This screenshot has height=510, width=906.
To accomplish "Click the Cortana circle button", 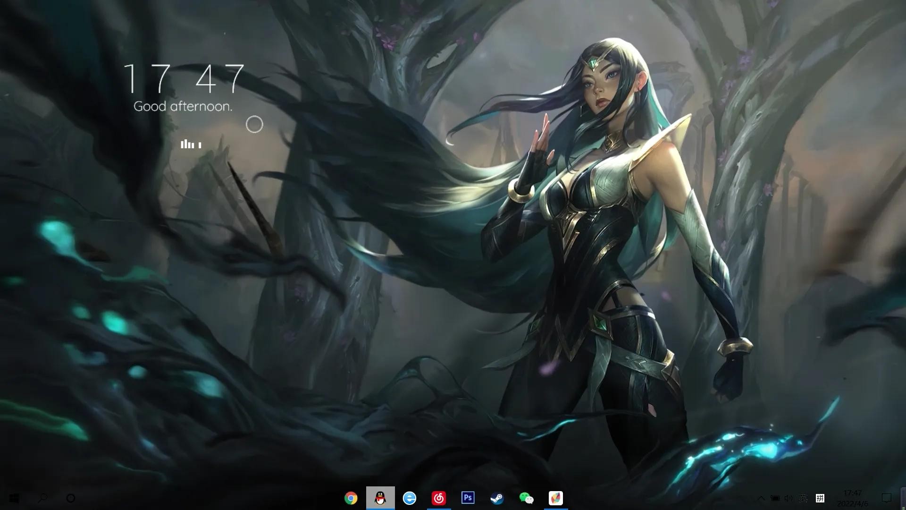I will 71,498.
